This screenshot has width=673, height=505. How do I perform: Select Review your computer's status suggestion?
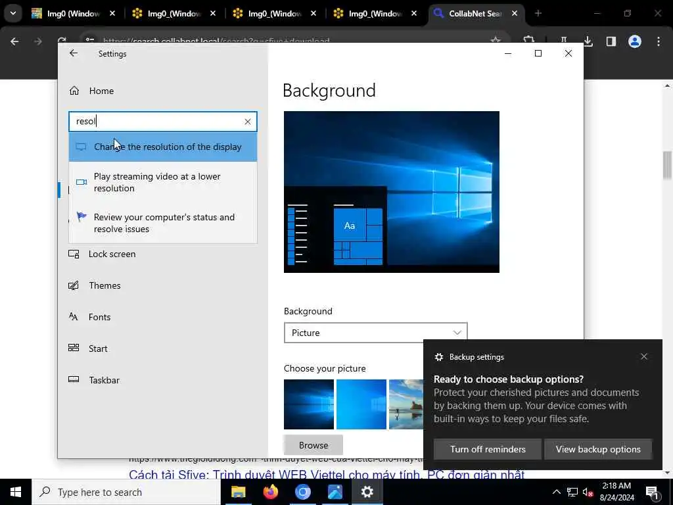click(x=163, y=223)
